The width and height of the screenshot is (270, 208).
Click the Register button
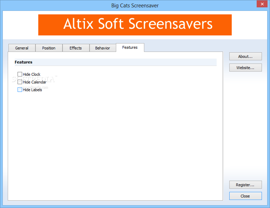(245, 185)
